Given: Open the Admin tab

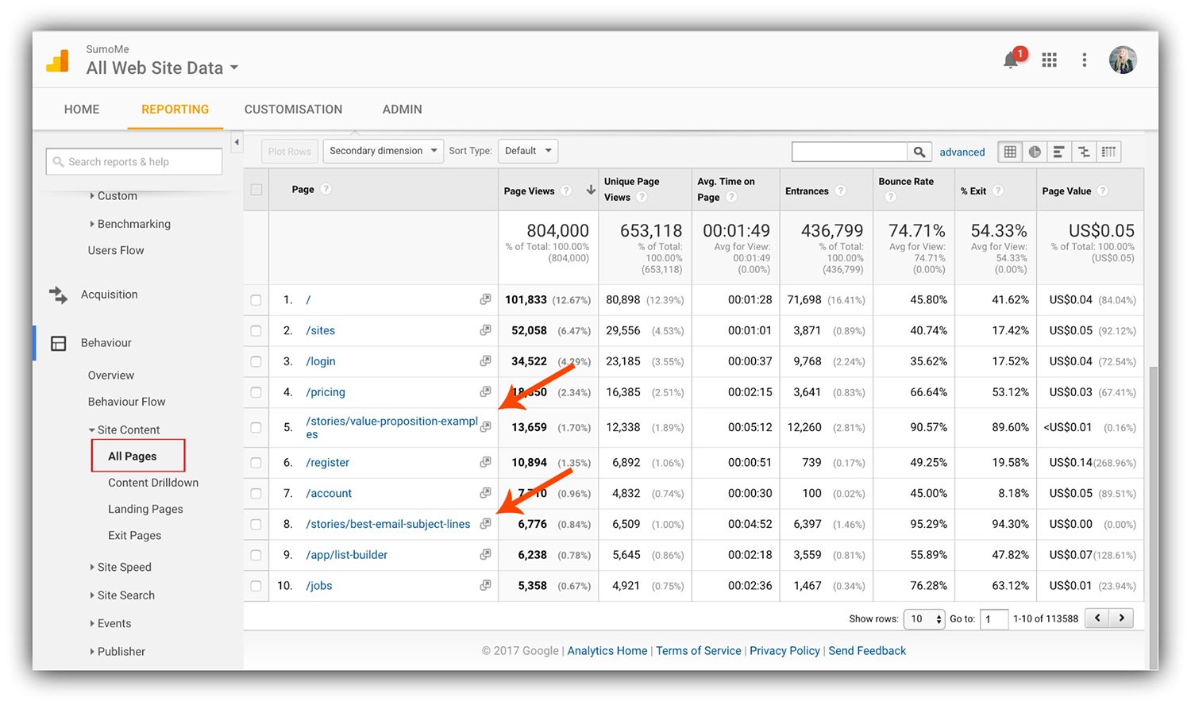Looking at the screenshot, I should click(x=402, y=109).
